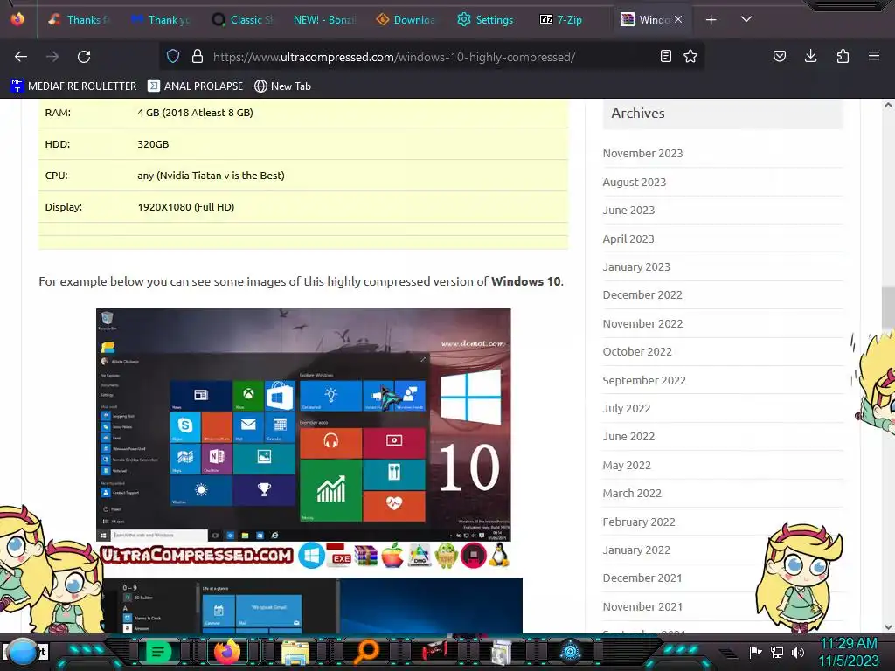The width and height of the screenshot is (895, 671).
Task: Open the April 2023 archive
Action: (x=628, y=239)
